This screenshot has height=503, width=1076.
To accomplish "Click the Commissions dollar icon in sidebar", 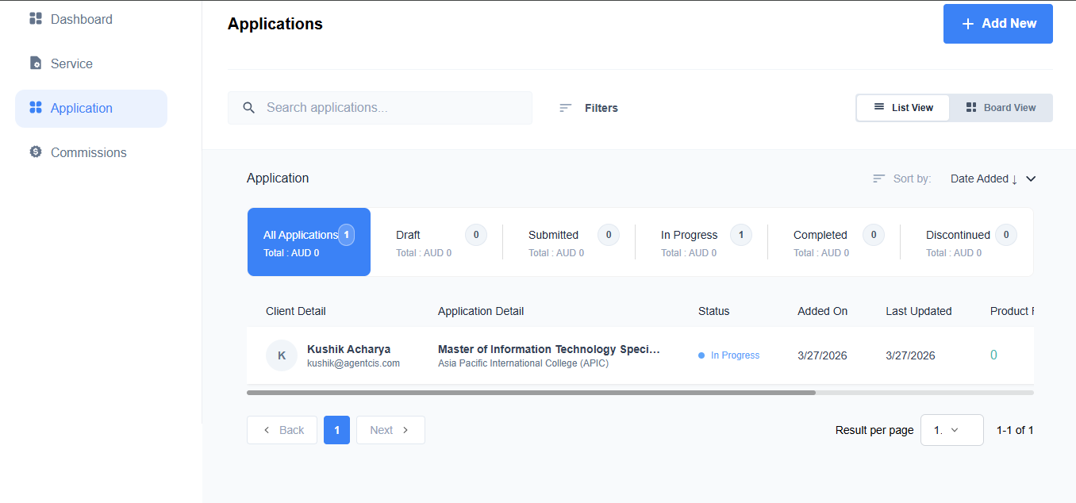I will pyautogui.click(x=36, y=152).
